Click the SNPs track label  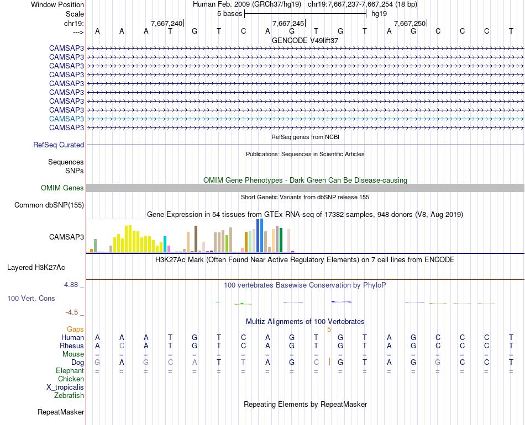[75, 171]
